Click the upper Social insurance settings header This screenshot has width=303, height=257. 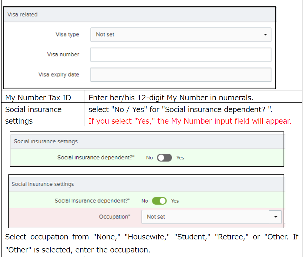pyautogui.click(x=147, y=141)
